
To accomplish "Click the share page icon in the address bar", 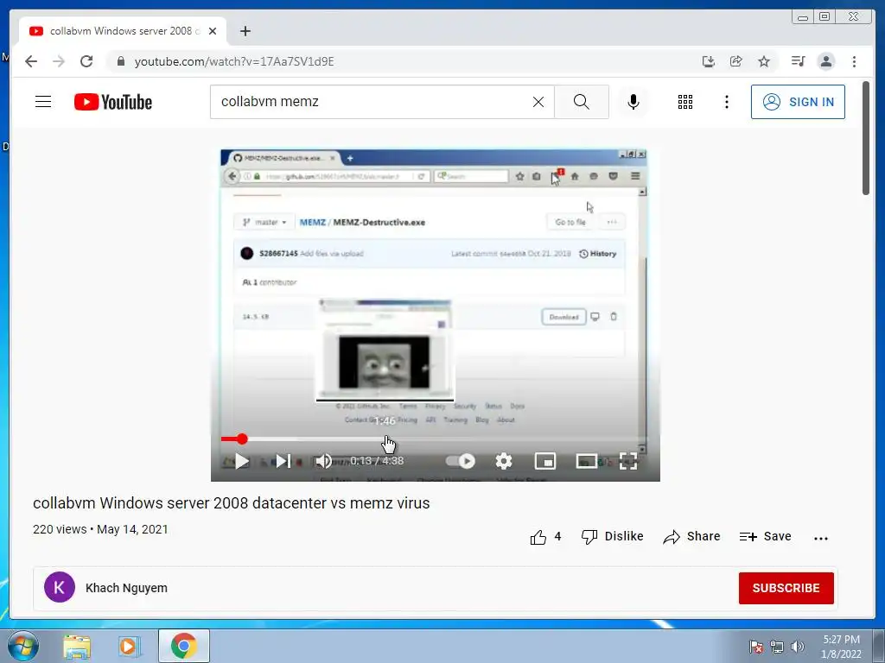I will (736, 61).
